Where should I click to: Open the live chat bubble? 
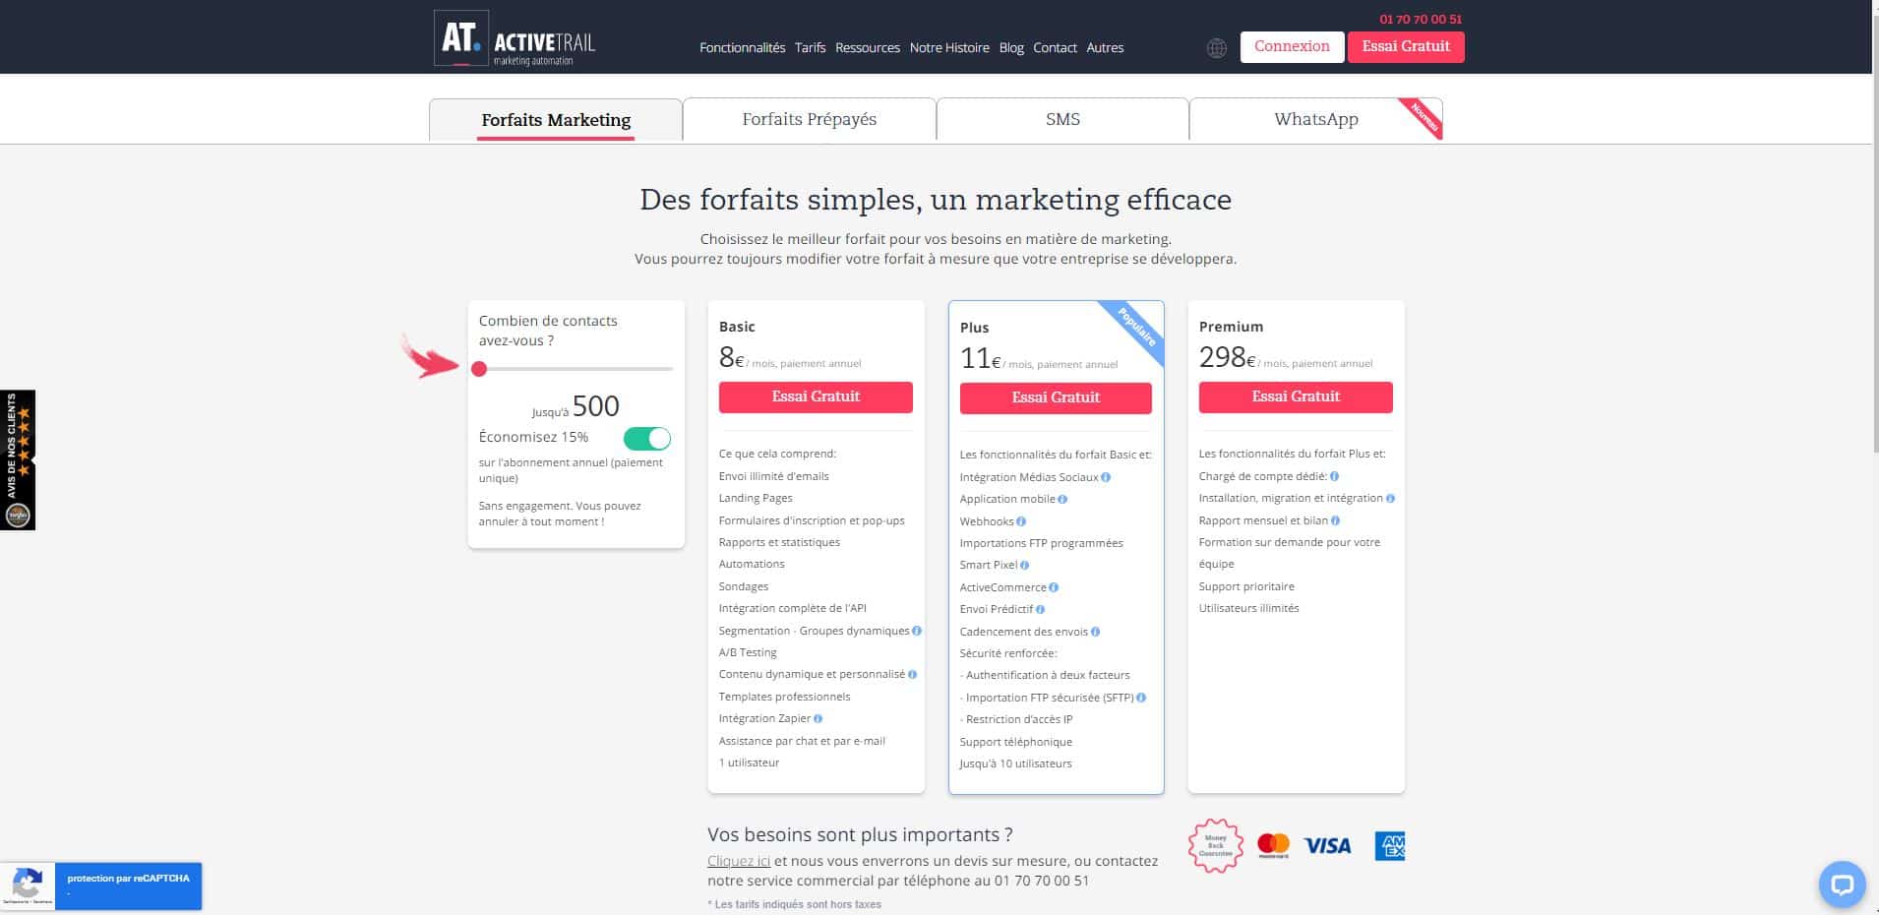[1841, 884]
